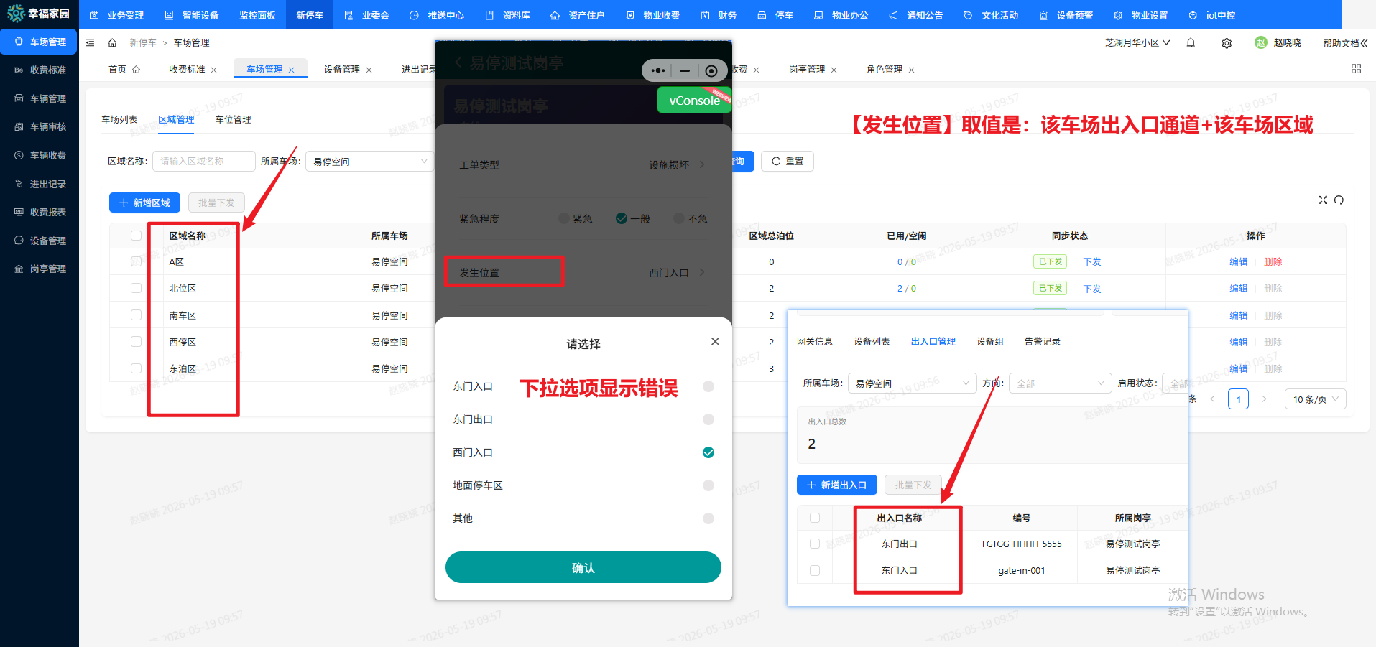Open community selector 芝澜月华小区
The height and width of the screenshot is (647, 1376).
pyautogui.click(x=1137, y=42)
